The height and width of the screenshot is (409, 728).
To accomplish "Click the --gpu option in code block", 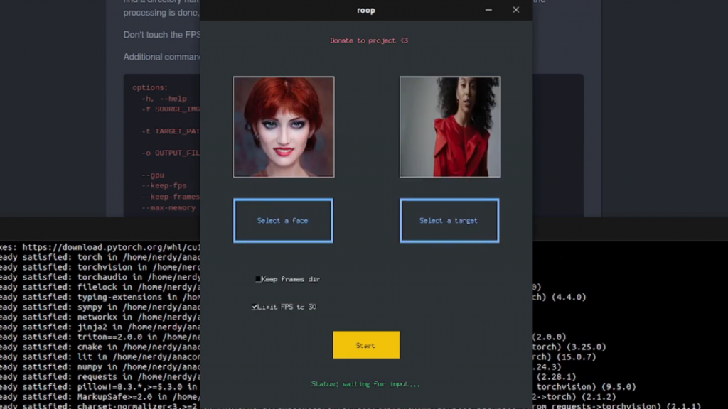I will pyautogui.click(x=153, y=175).
